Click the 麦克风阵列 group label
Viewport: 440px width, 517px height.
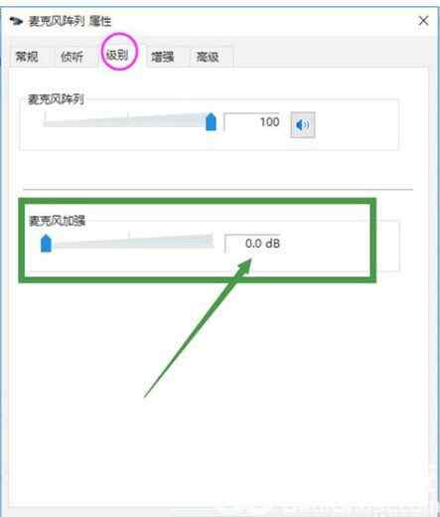(x=56, y=98)
